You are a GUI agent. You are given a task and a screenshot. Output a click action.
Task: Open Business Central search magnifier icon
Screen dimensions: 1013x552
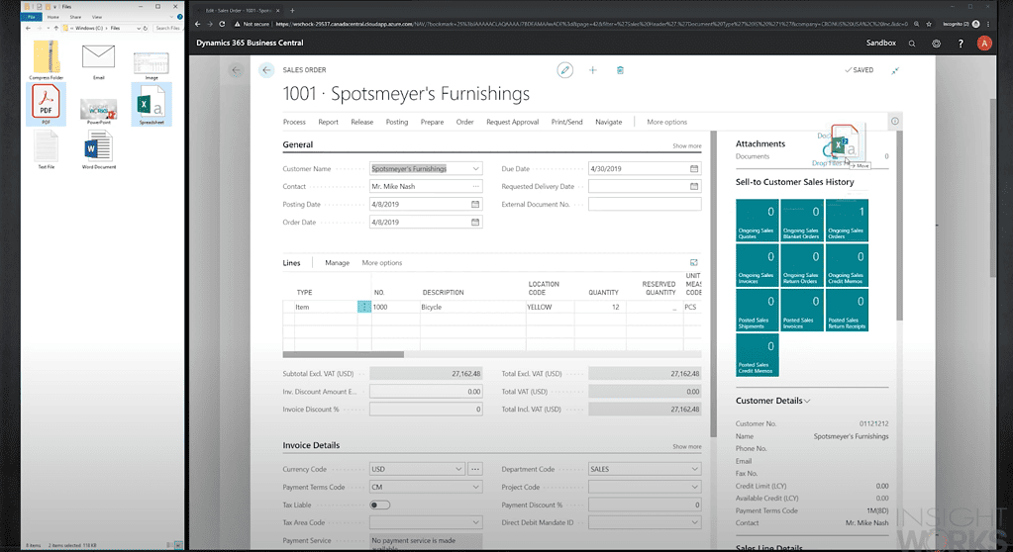pyautogui.click(x=912, y=44)
